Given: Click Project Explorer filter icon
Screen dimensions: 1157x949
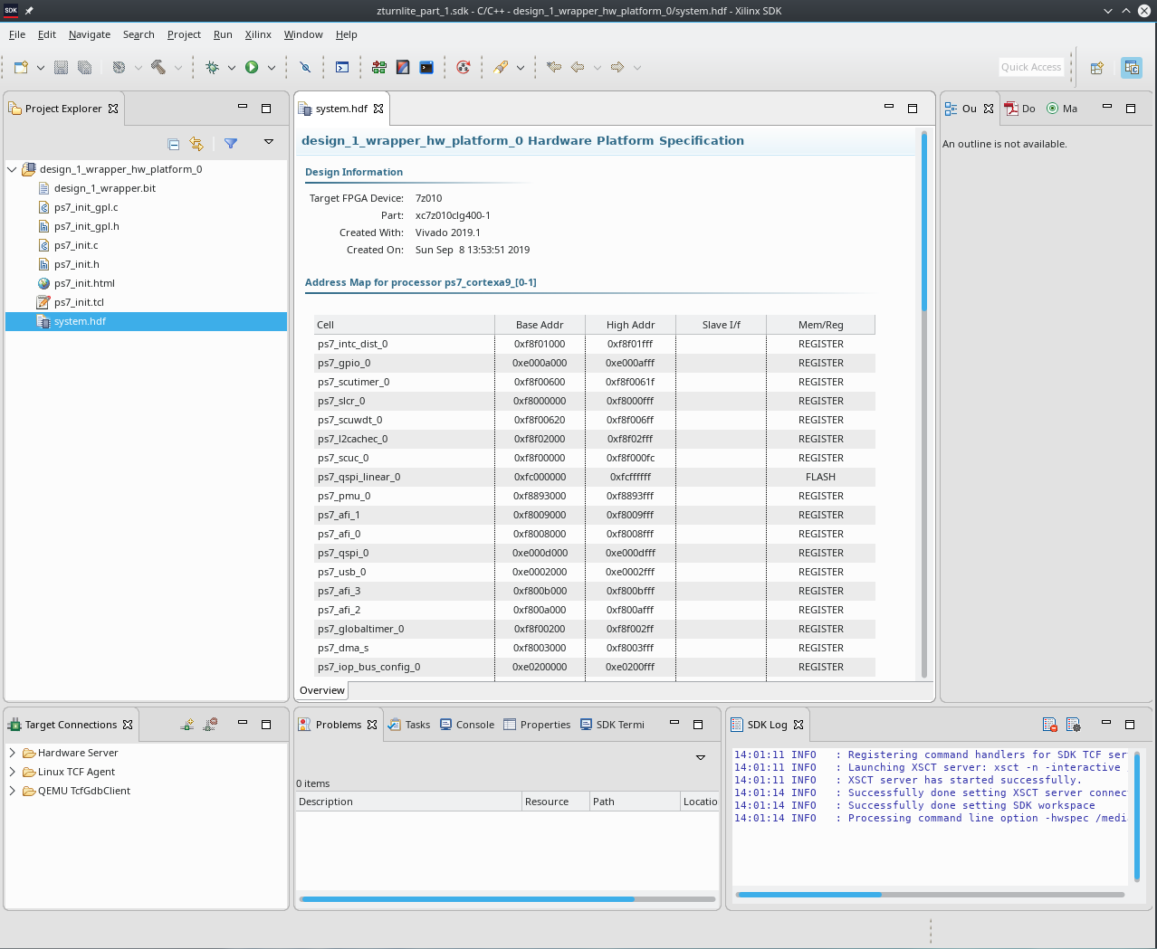Looking at the screenshot, I should 231,144.
